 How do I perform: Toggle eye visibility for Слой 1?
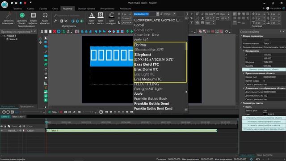2,131
